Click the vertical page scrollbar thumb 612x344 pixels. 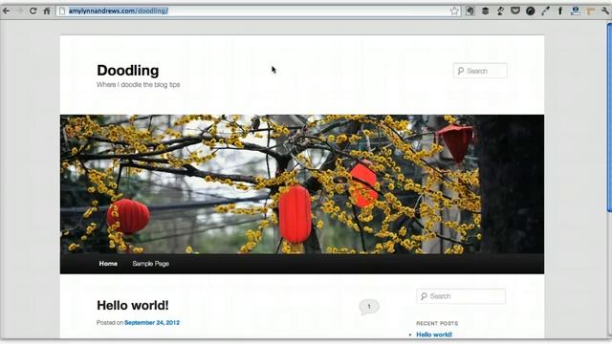[x=609, y=117]
